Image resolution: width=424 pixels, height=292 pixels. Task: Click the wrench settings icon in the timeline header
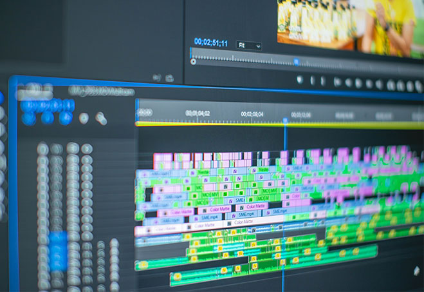(101, 119)
